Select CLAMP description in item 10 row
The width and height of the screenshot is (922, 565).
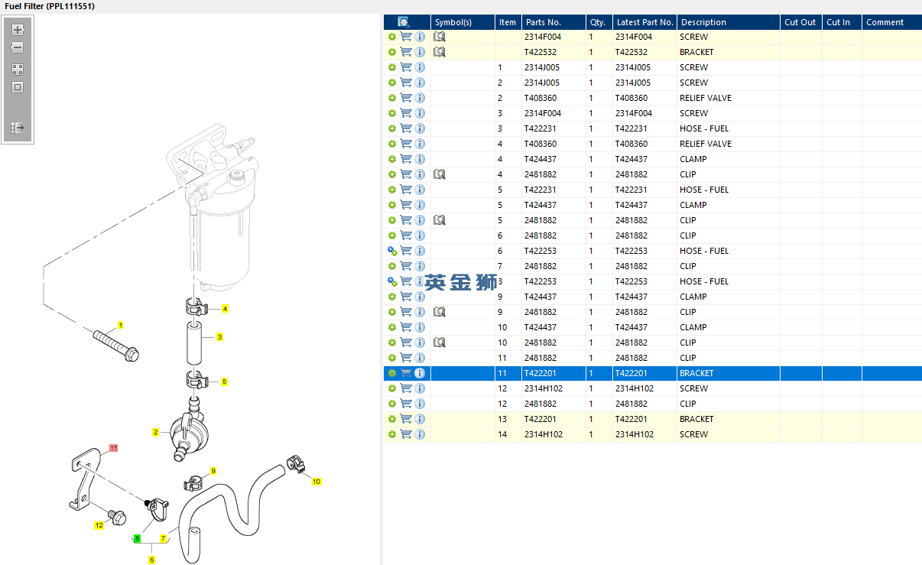pos(693,327)
